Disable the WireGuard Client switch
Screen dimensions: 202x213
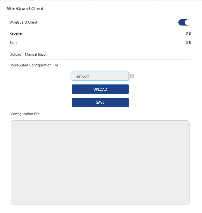coord(184,23)
